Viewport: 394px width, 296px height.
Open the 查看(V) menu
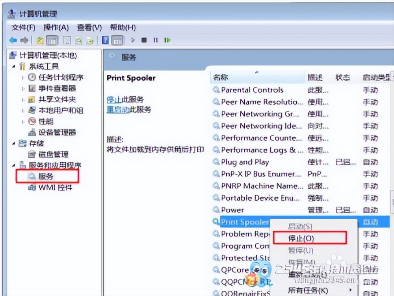point(89,28)
